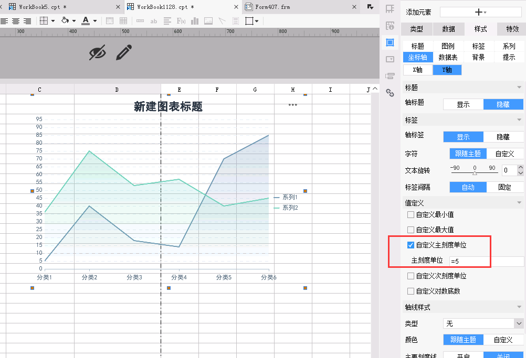The height and width of the screenshot is (358, 526).
Task: Click the merge cells toolbar icon
Action: point(110,21)
